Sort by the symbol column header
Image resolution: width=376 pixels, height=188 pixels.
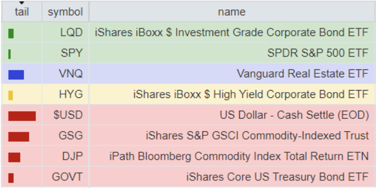[66, 11]
